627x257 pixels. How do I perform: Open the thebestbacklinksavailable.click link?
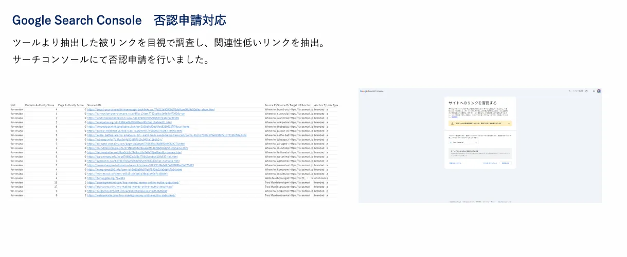(138, 126)
